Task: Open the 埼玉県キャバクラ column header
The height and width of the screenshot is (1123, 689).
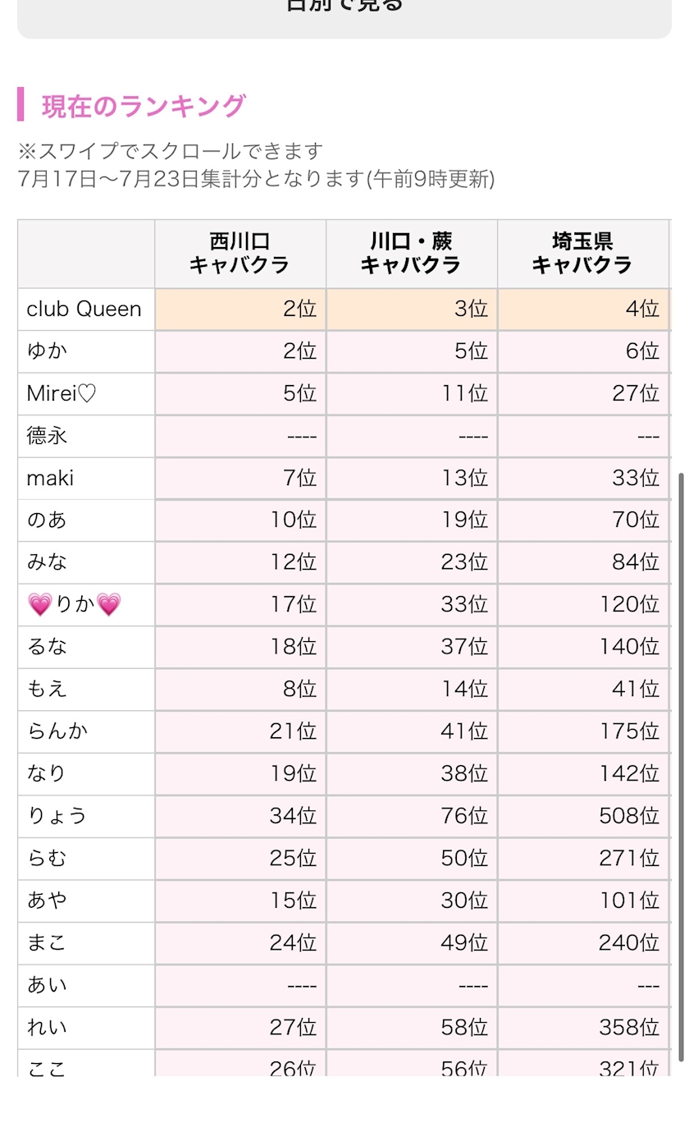Action: tap(583, 254)
